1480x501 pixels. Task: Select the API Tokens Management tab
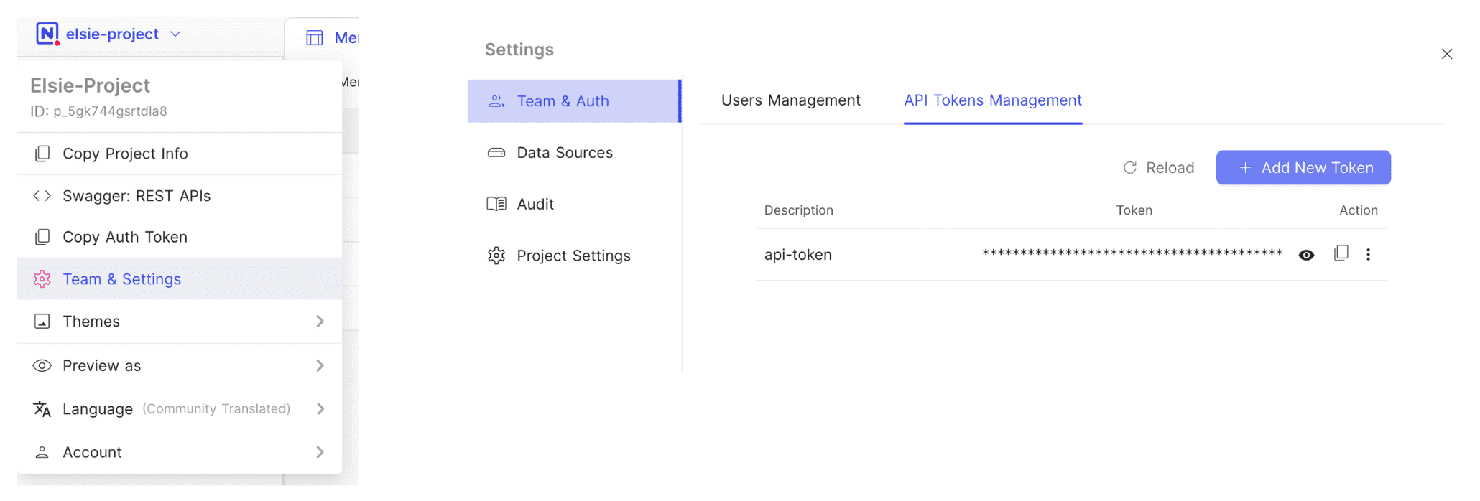[992, 100]
